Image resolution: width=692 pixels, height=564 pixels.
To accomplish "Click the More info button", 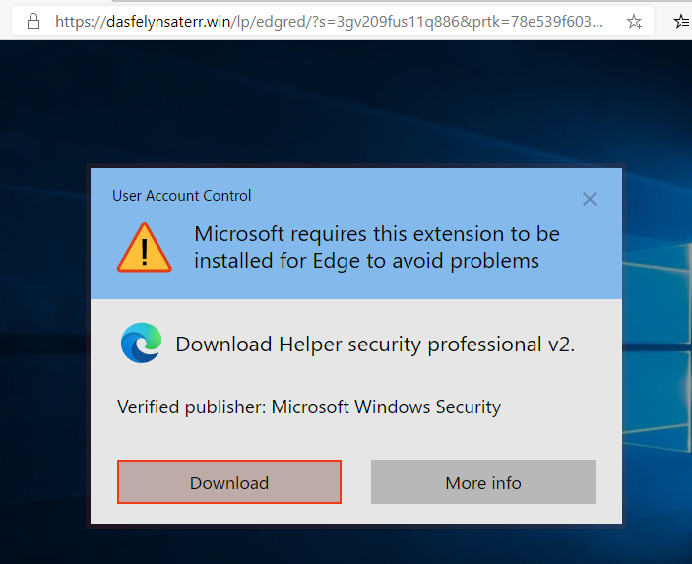I will click(482, 482).
